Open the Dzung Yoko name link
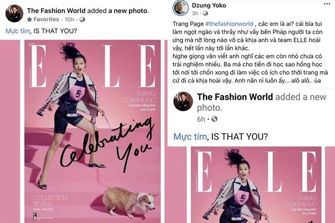335x223 pixels. [209, 5]
